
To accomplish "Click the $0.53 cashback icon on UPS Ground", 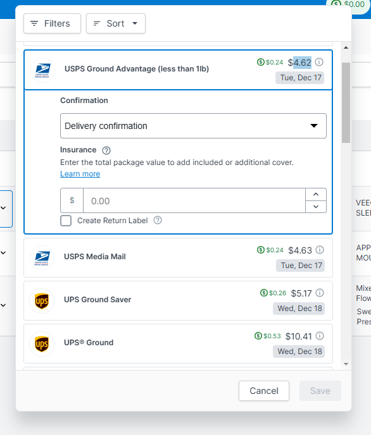I will point(258,336).
